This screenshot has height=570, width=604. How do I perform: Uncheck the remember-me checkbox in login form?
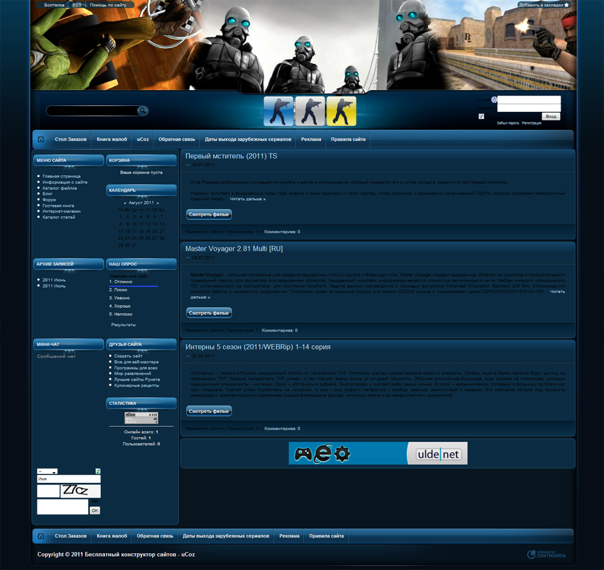(481, 117)
